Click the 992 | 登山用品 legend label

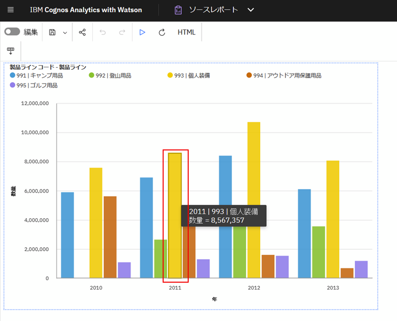(113, 76)
